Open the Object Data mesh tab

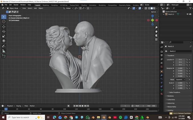161,90
